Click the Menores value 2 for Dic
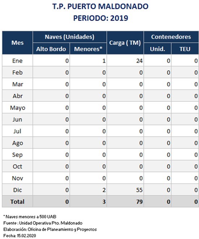 (x=104, y=190)
